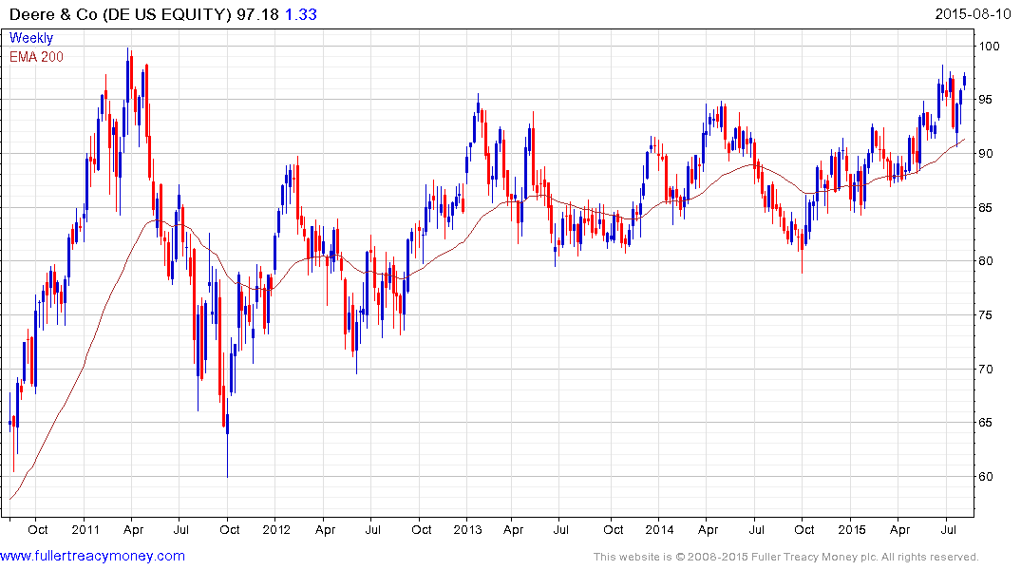
Task: Click the 100 price axis label
Action: tap(989, 47)
